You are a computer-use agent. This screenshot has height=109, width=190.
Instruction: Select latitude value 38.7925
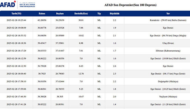[x=42, y=74]
